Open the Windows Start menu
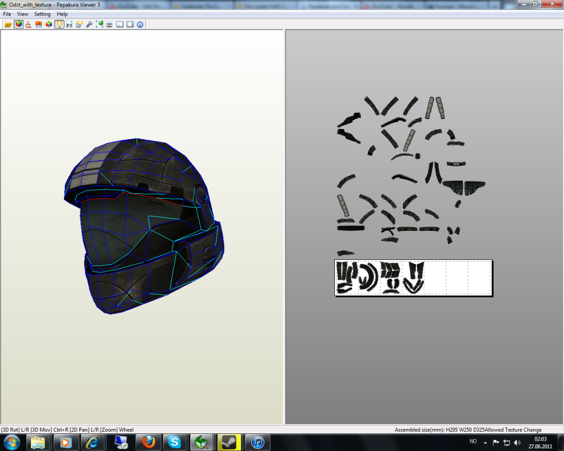This screenshot has width=564, height=451. click(12, 442)
